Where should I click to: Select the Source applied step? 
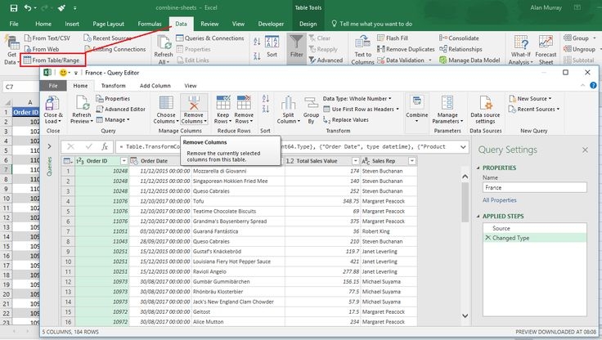point(501,228)
